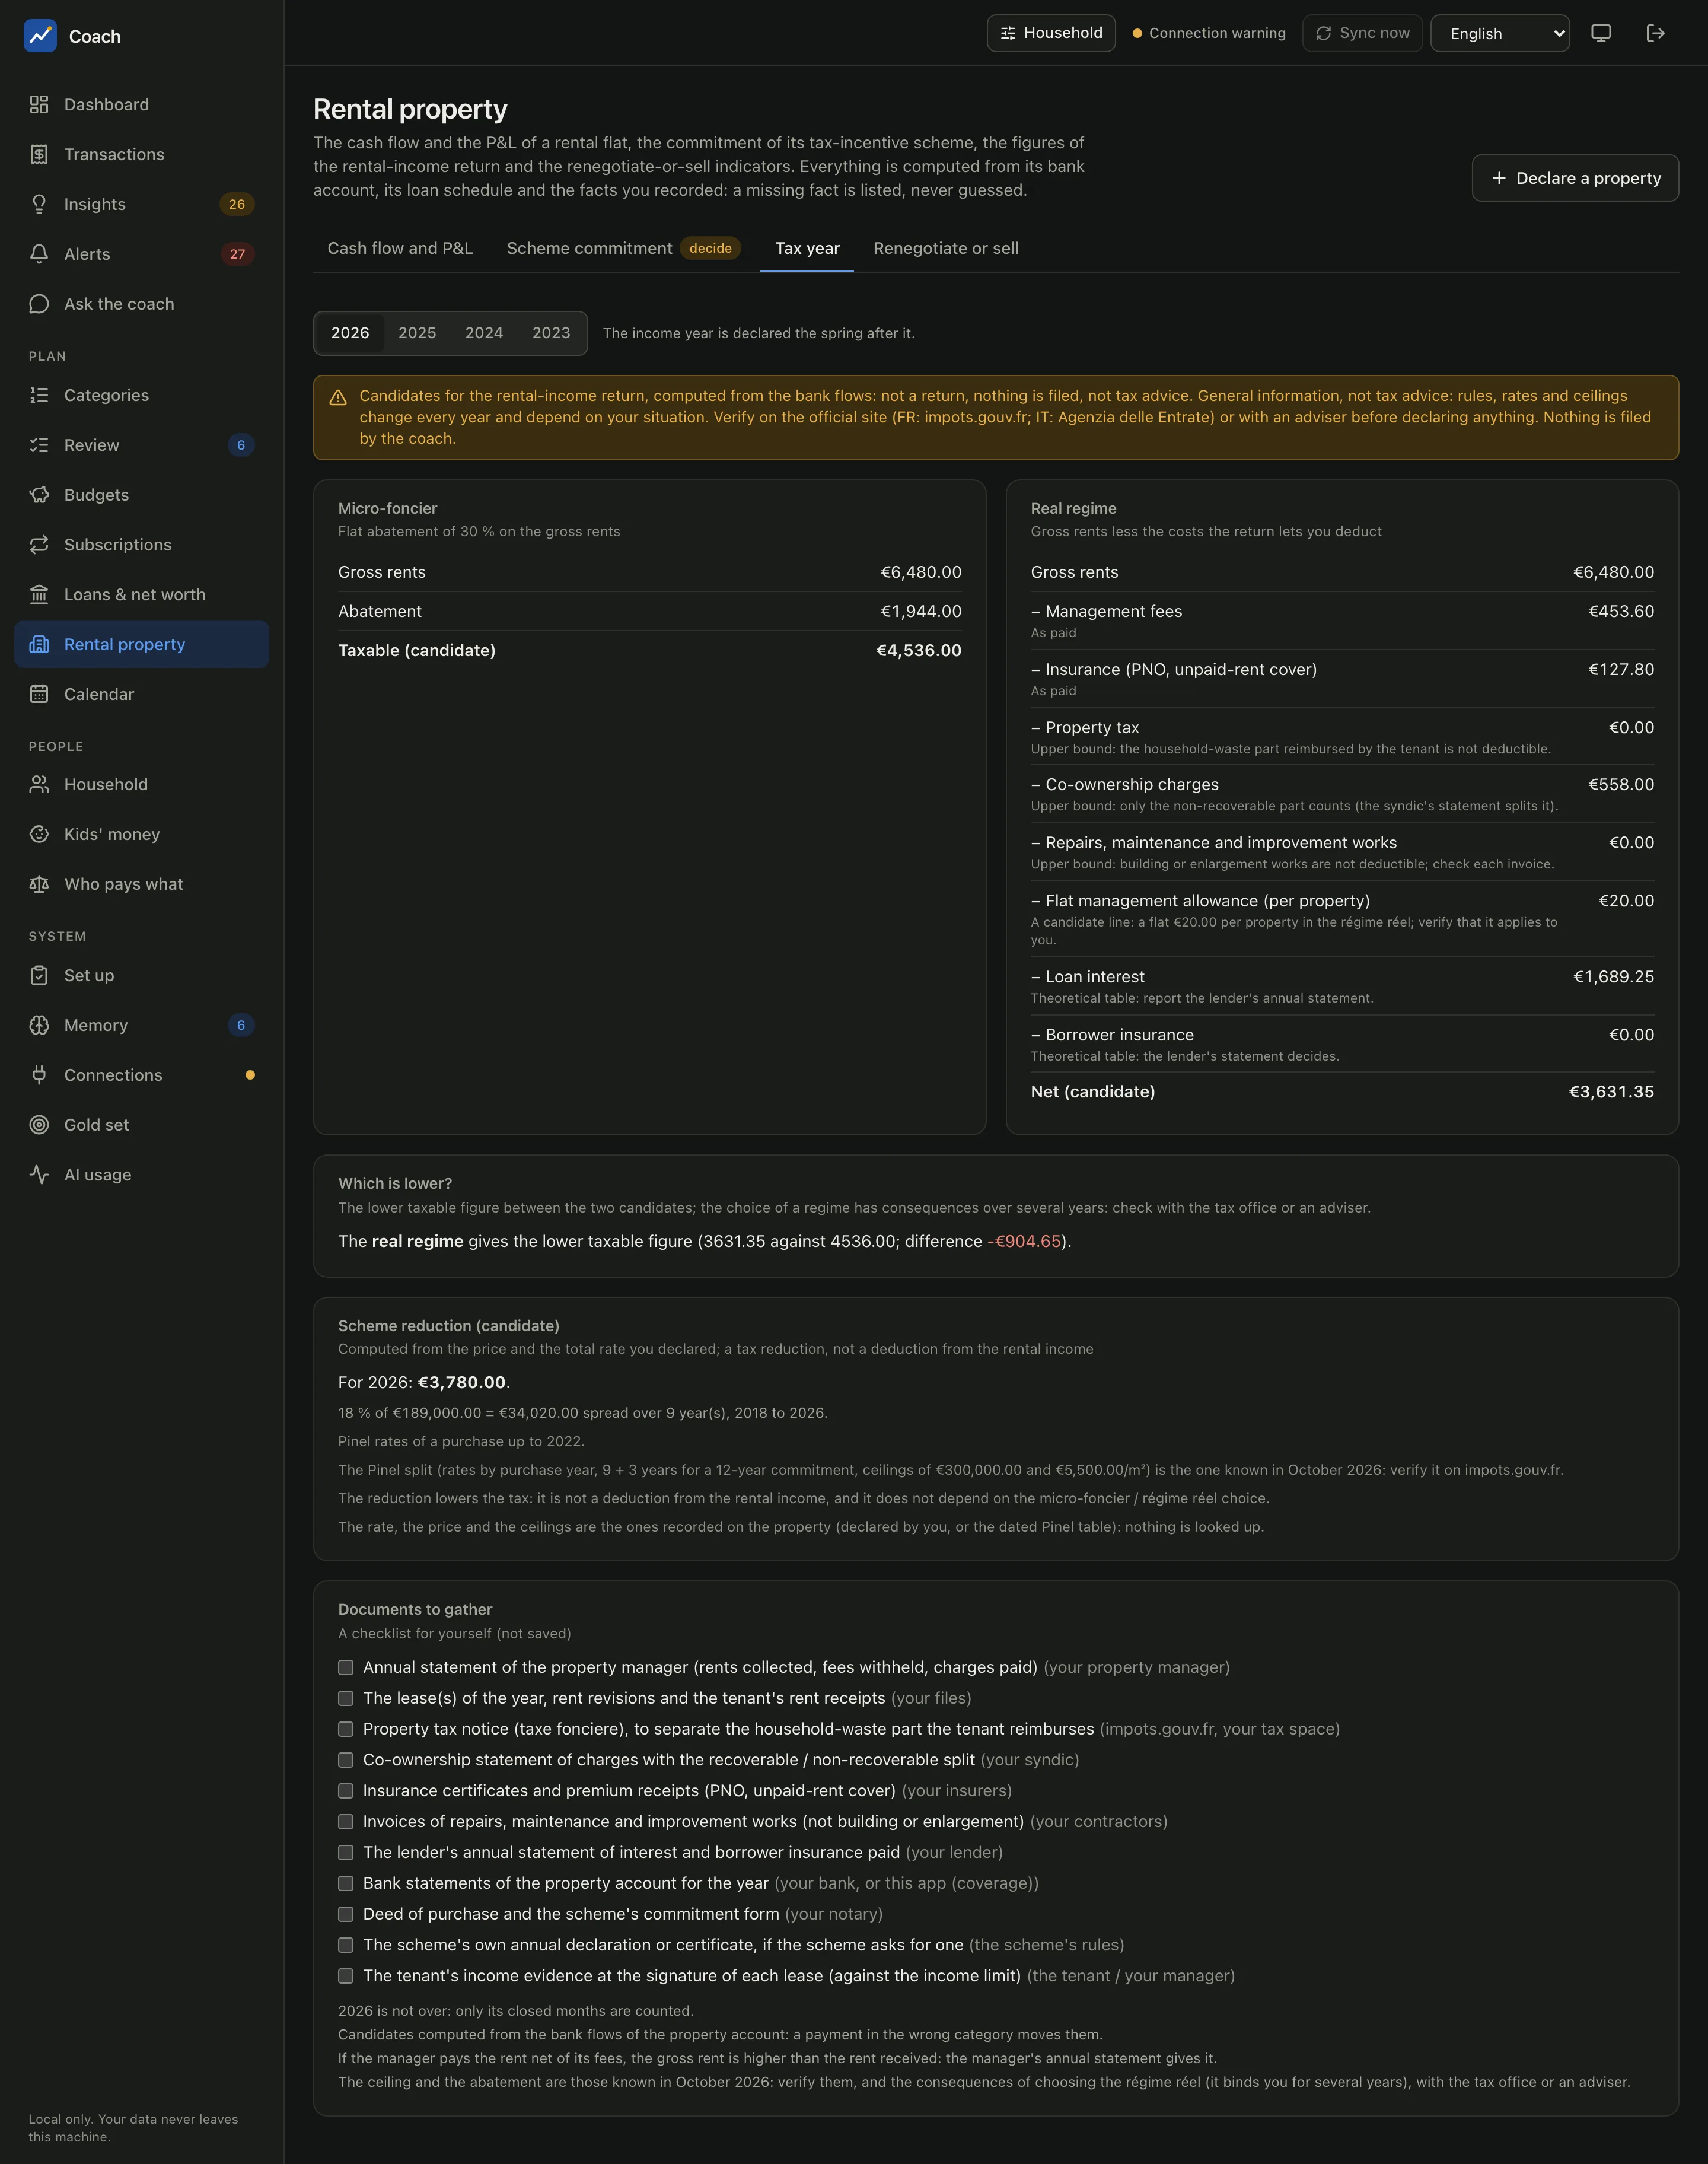Image resolution: width=1708 pixels, height=2164 pixels.
Task: Open the Dashboard grid icon
Action: [39, 105]
